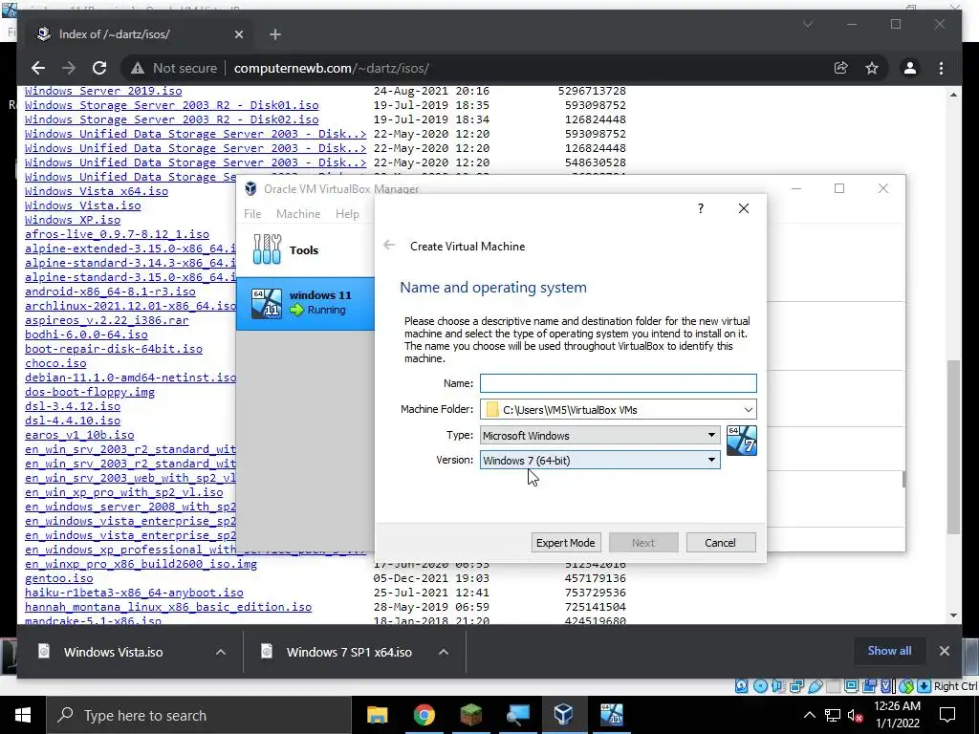979x734 pixels.
Task: Open the Machine Folder dropdown
Action: pyautogui.click(x=748, y=409)
